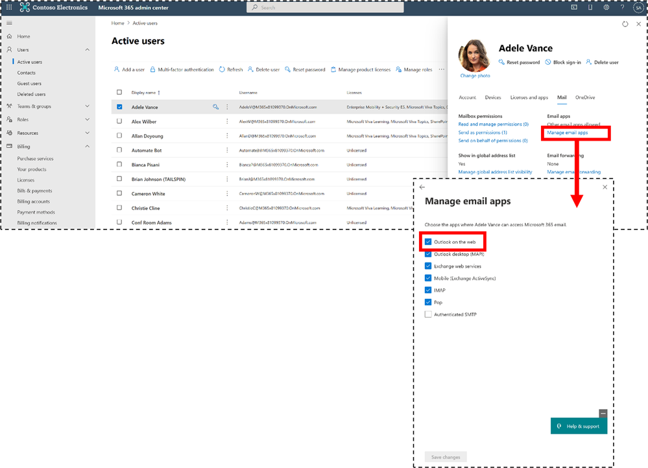Open Cloud Shell from the header
This screenshot has height=468, width=648.
tap(574, 7)
